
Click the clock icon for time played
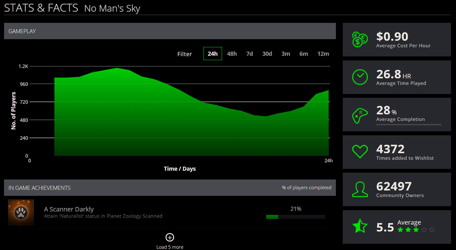[360, 77]
